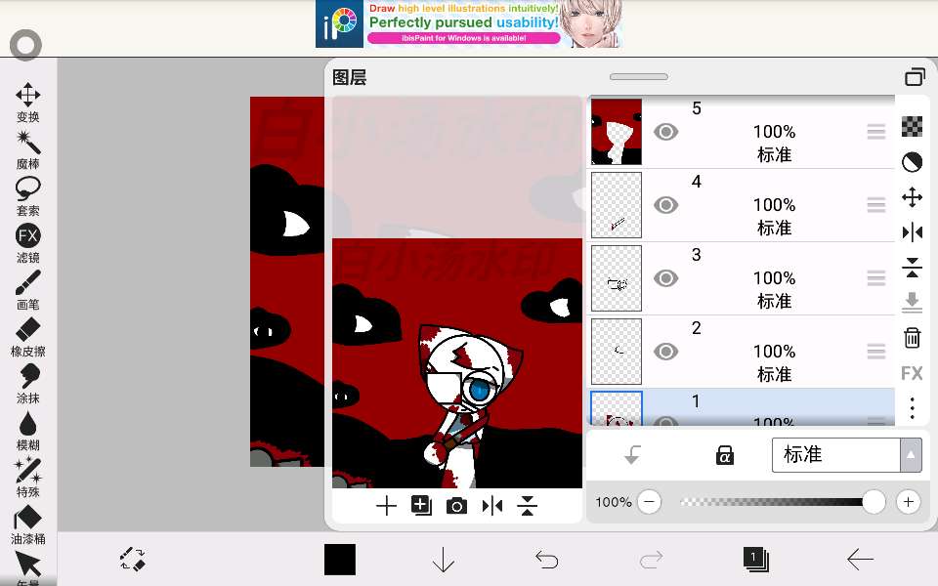
Task: Open ibisPaint advertisement banner
Action: [469, 23]
